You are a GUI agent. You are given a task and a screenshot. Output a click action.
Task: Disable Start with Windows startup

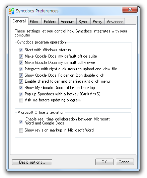21,50
